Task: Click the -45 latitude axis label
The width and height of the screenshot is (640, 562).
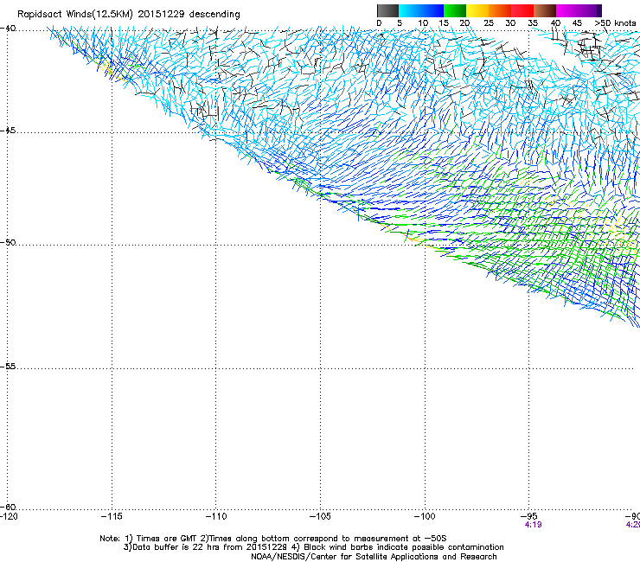Action: 8,131
